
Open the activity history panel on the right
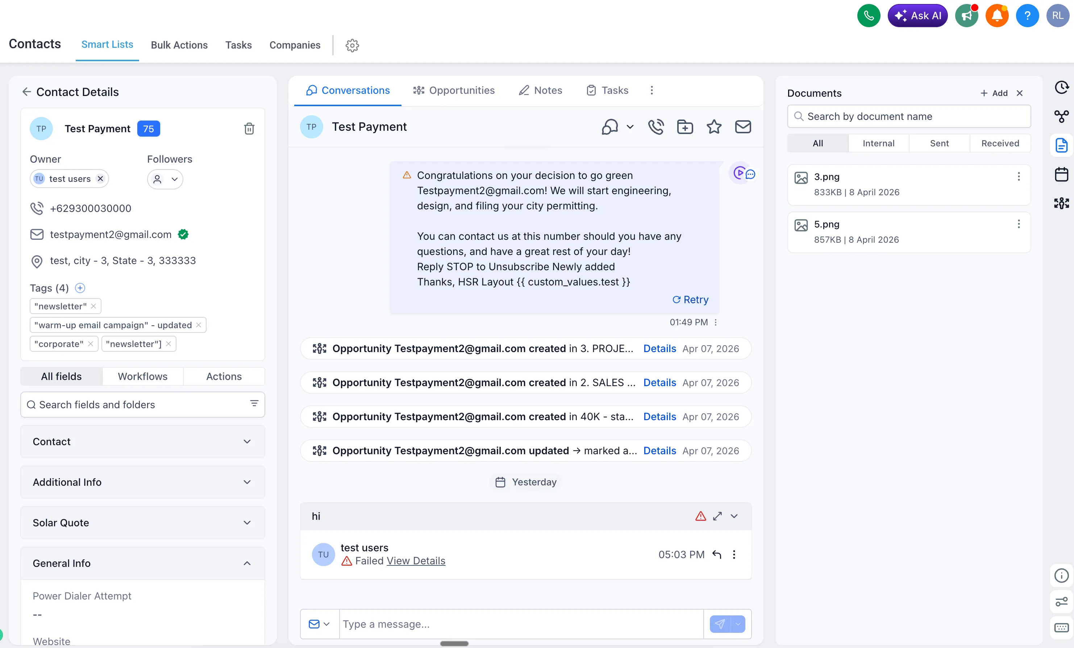point(1061,87)
